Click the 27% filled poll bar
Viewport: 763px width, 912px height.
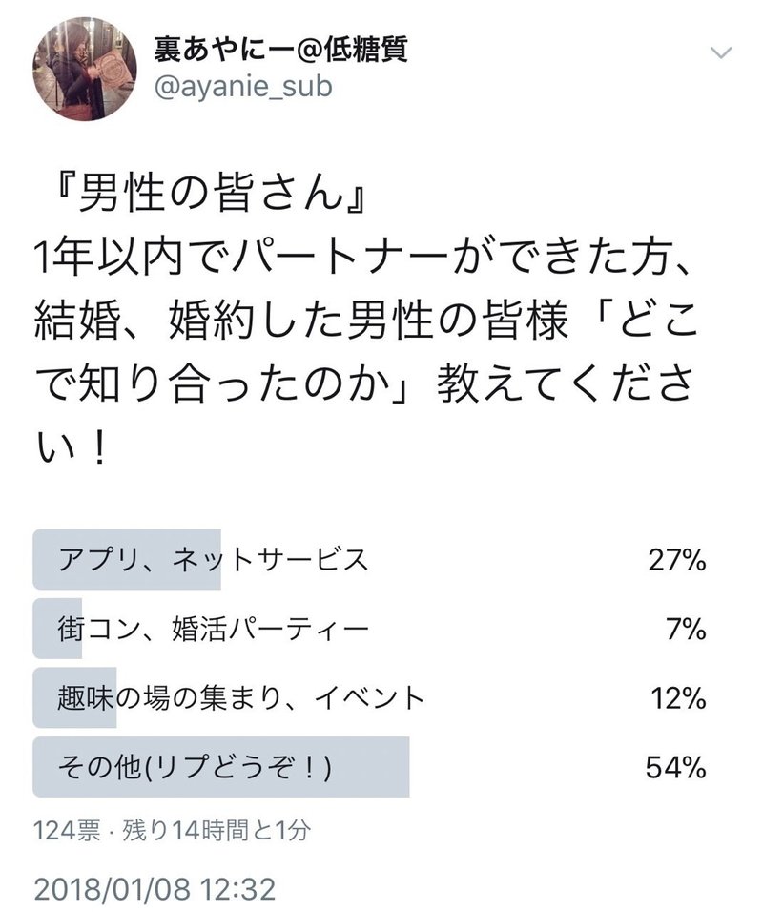tap(127, 560)
